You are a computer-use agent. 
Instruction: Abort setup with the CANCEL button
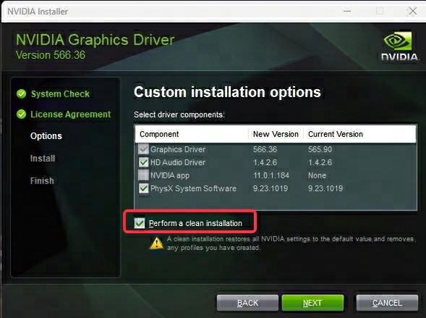[387, 303]
